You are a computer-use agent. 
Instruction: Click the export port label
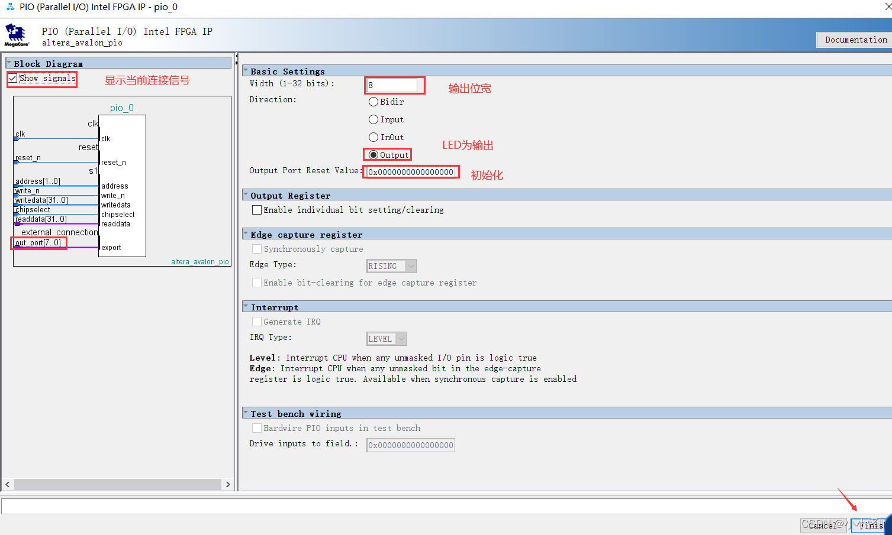click(x=111, y=247)
